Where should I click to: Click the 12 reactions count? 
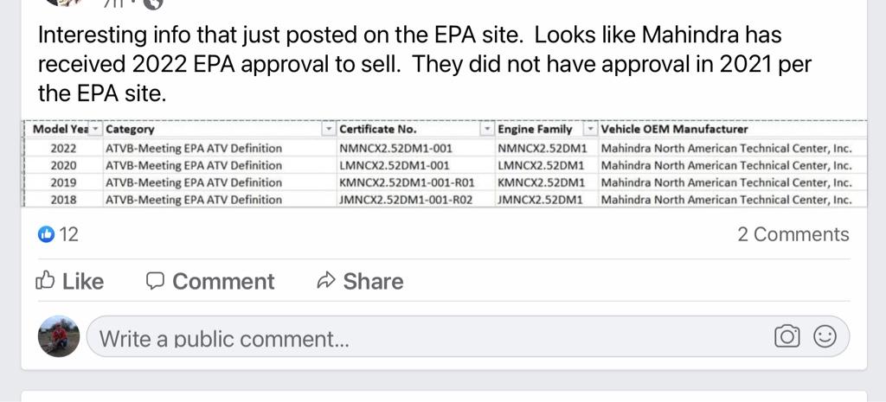point(68,234)
